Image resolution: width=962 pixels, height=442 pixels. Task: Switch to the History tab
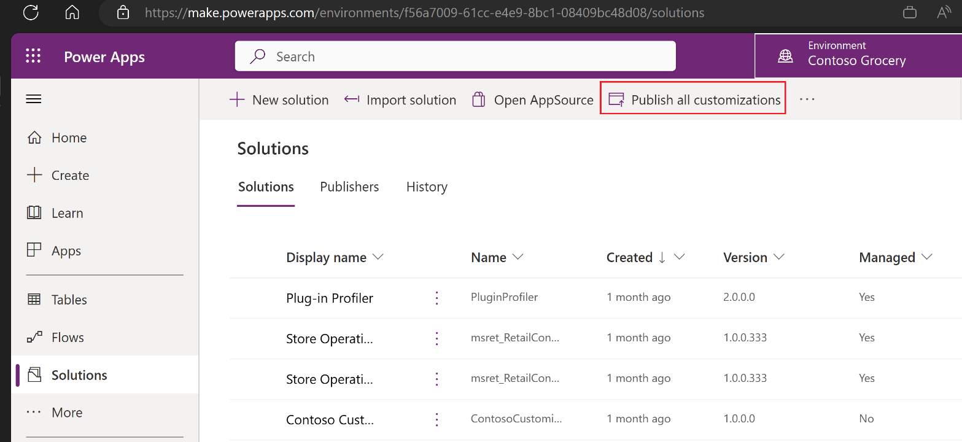tap(427, 187)
